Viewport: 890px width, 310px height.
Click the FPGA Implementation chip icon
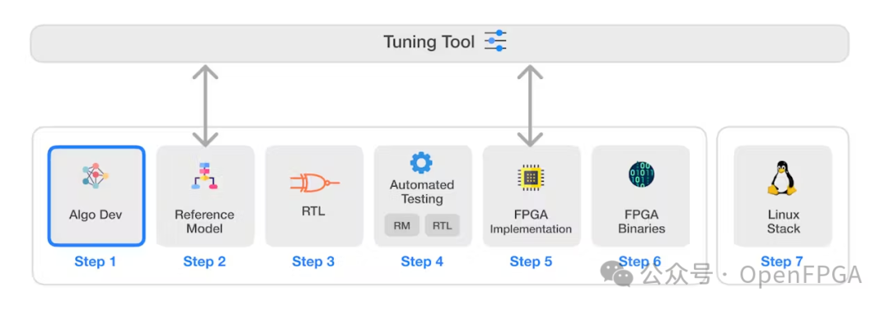pos(531,177)
